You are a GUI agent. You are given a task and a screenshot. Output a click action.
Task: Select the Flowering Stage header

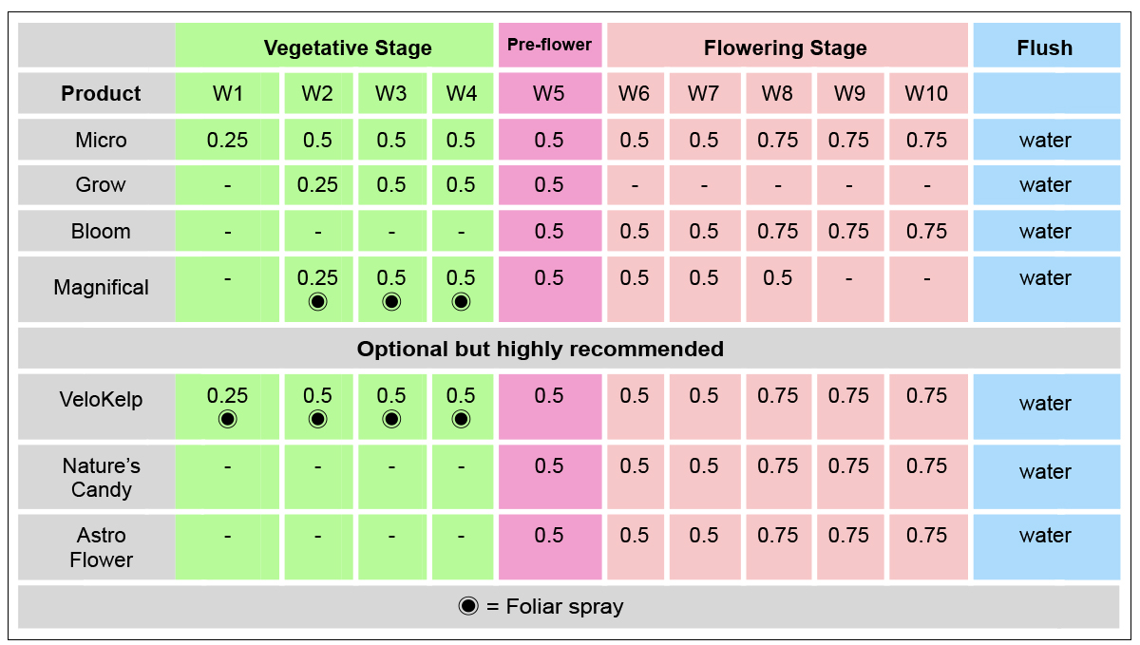786,47
